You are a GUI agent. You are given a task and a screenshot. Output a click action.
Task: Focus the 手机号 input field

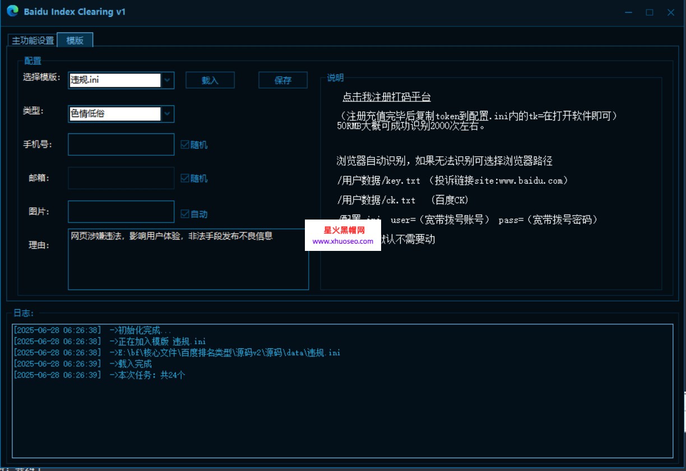[x=121, y=144]
